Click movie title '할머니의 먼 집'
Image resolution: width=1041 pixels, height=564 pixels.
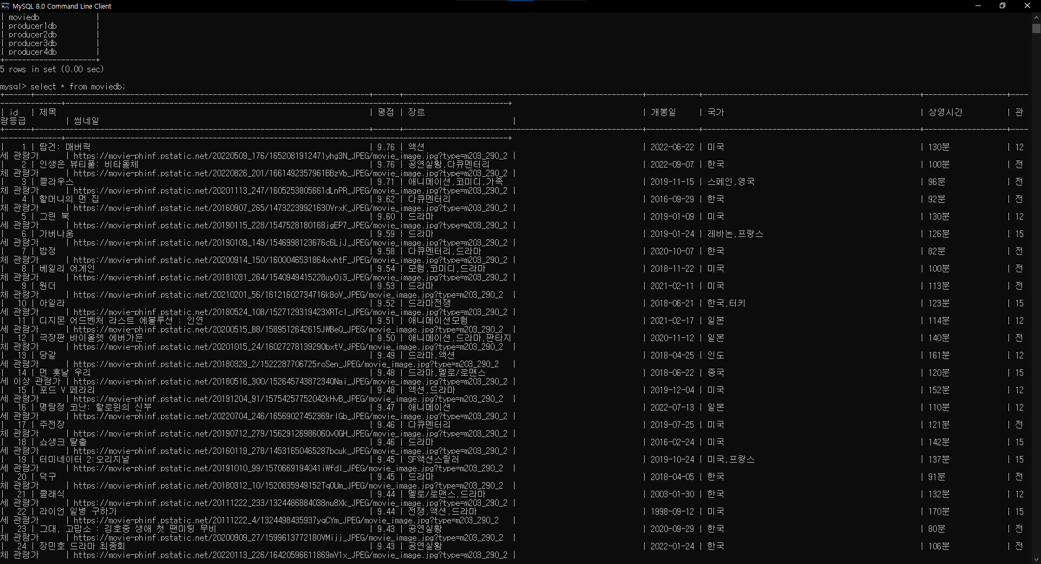click(x=69, y=199)
